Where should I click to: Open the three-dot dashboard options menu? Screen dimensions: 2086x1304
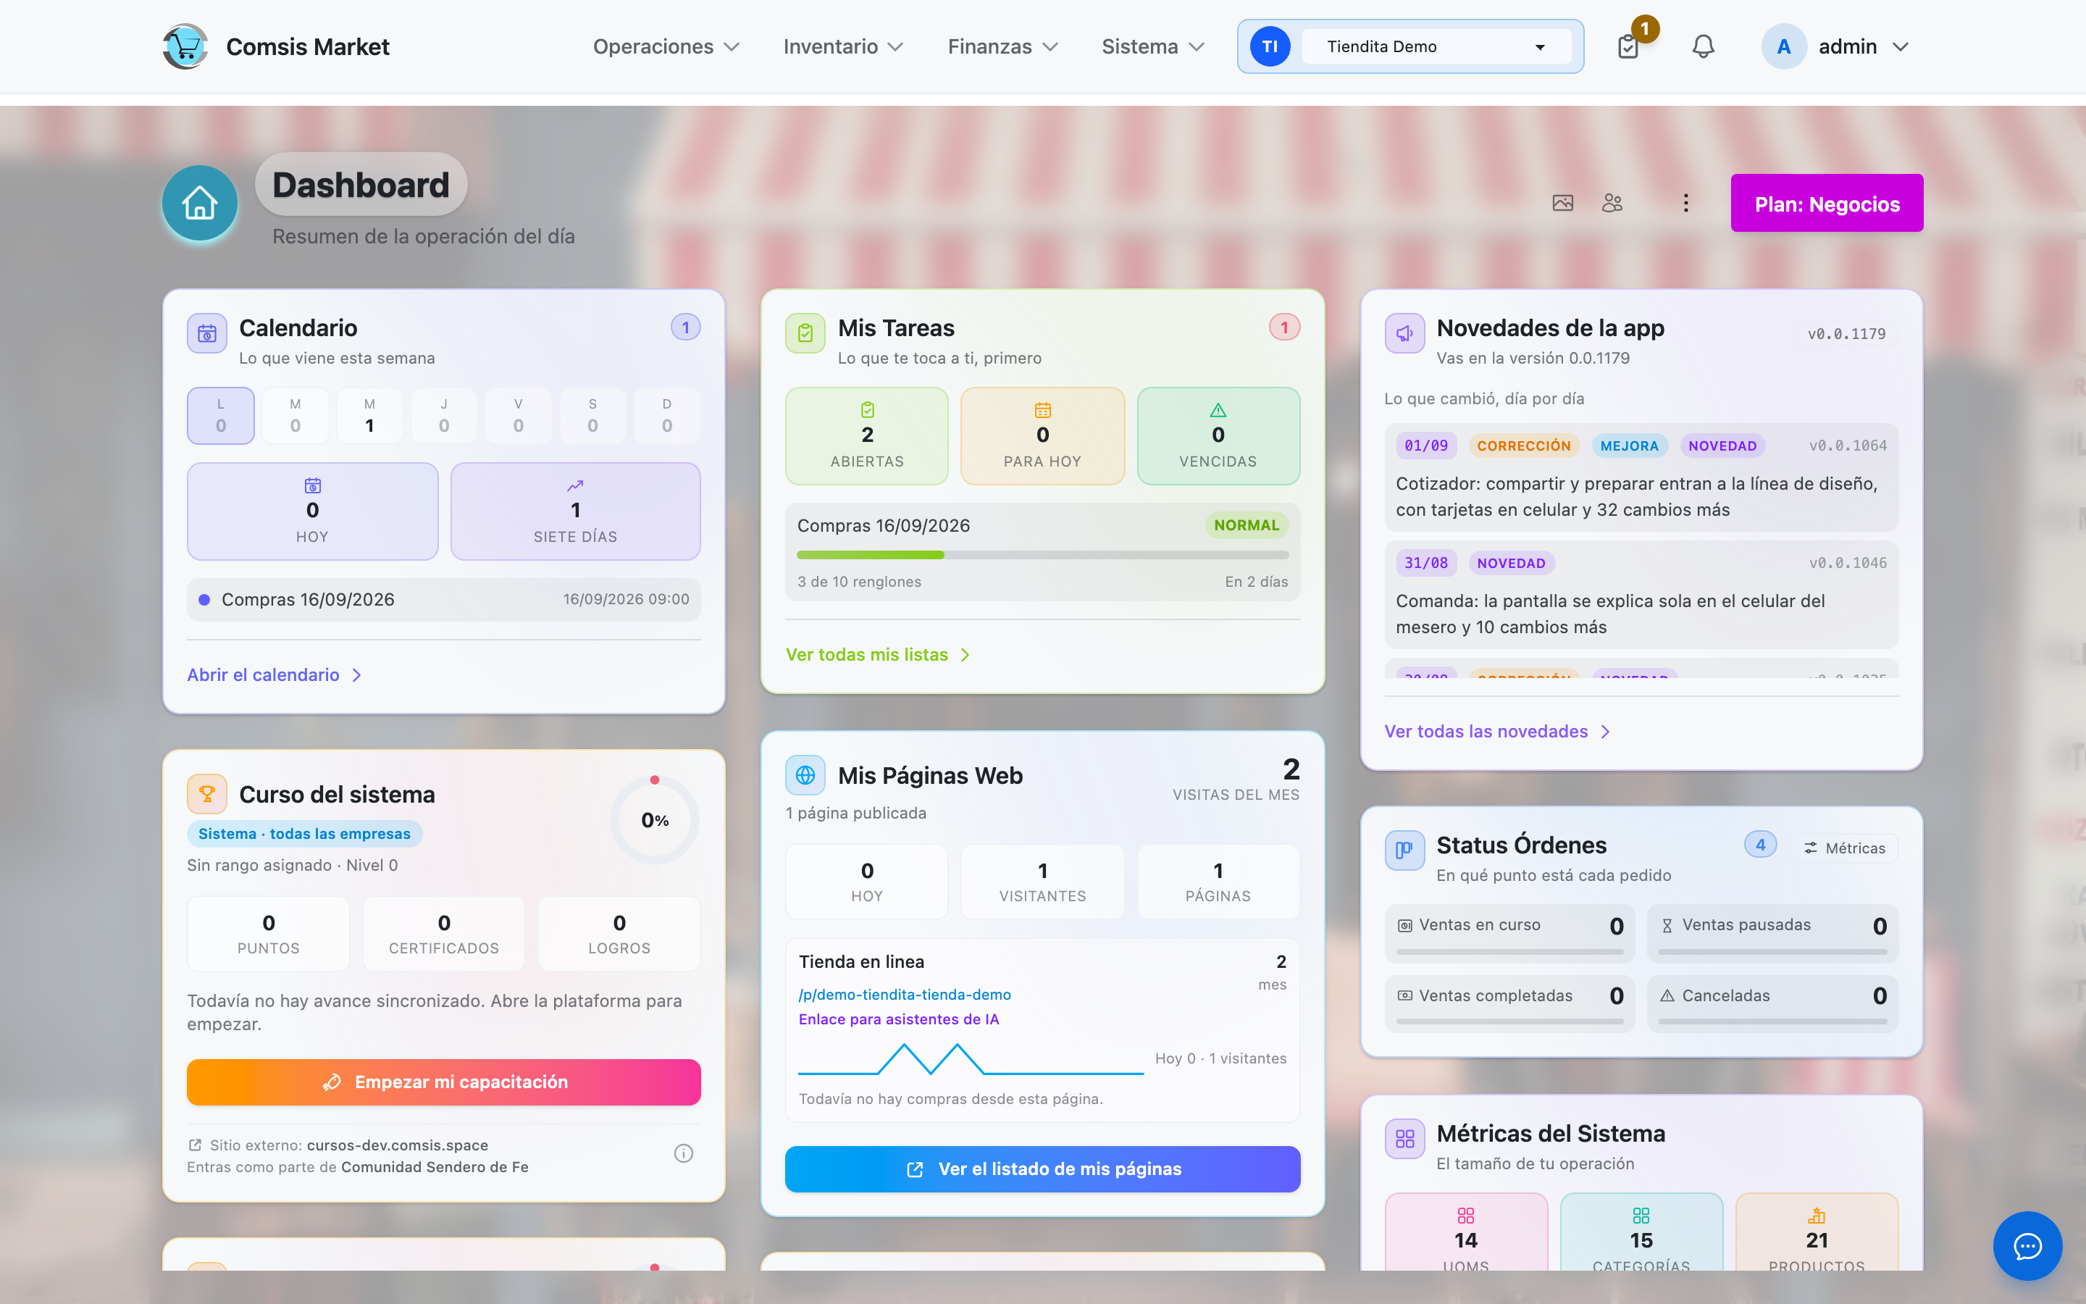click(1686, 203)
